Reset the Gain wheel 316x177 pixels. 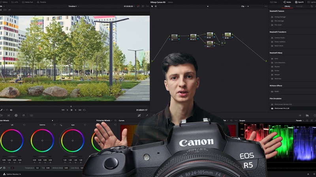[85, 125]
